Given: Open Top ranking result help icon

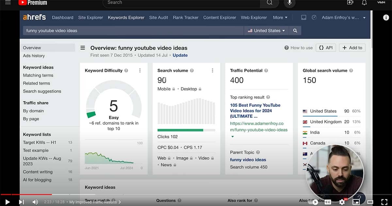Looking at the screenshot, I should (x=268, y=97).
